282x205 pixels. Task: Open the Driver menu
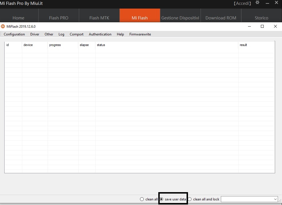tap(35, 34)
